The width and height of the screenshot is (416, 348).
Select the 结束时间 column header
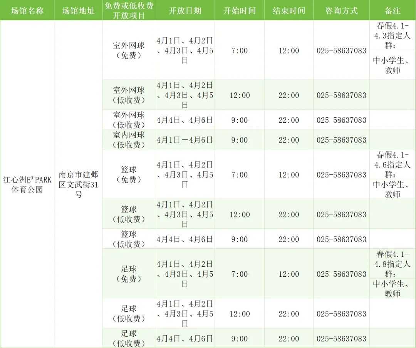point(289,10)
